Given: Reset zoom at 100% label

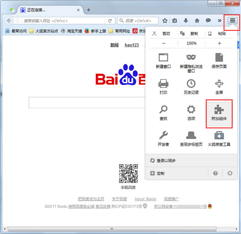Looking at the screenshot, I should (x=192, y=43).
